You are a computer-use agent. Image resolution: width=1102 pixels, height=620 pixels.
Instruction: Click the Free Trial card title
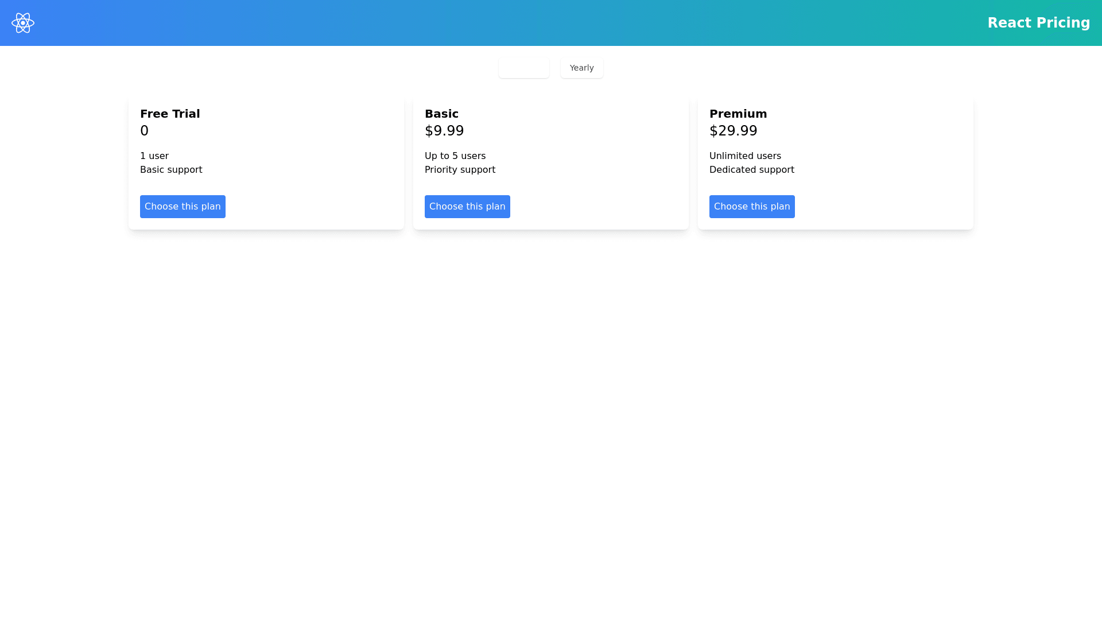[x=170, y=114]
